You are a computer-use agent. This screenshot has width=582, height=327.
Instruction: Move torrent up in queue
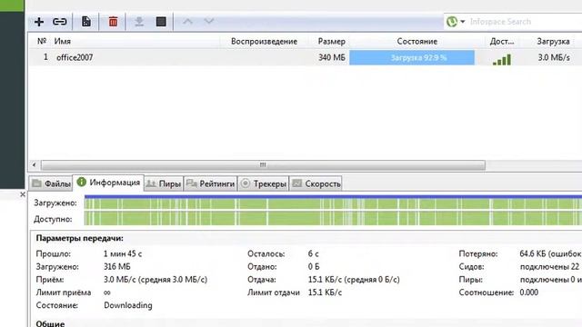(x=187, y=21)
